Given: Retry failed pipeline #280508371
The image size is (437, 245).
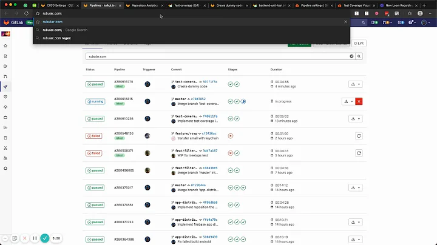Looking at the screenshot, I should 359,153.
